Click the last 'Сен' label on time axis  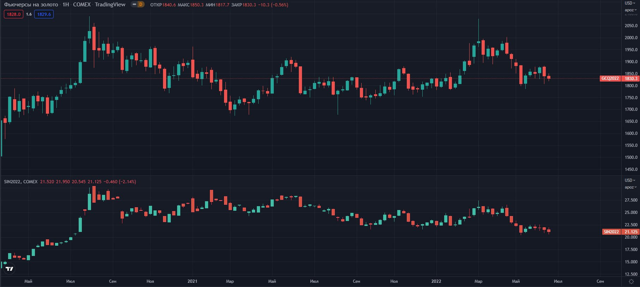click(600, 281)
